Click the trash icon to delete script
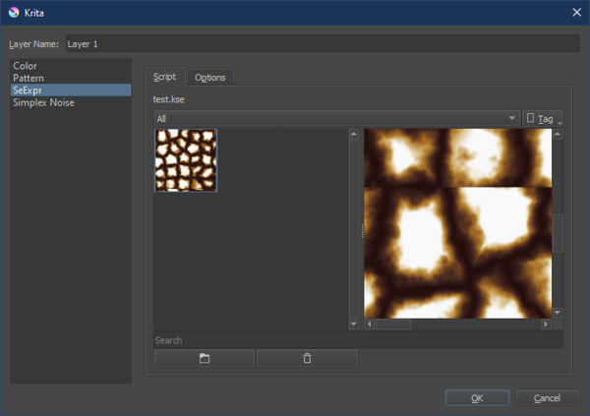The image size is (590, 416). point(307,358)
